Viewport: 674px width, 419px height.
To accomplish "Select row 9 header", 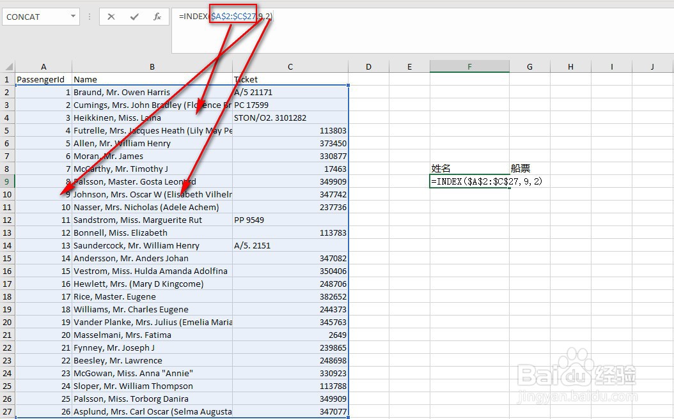I will coord(7,181).
